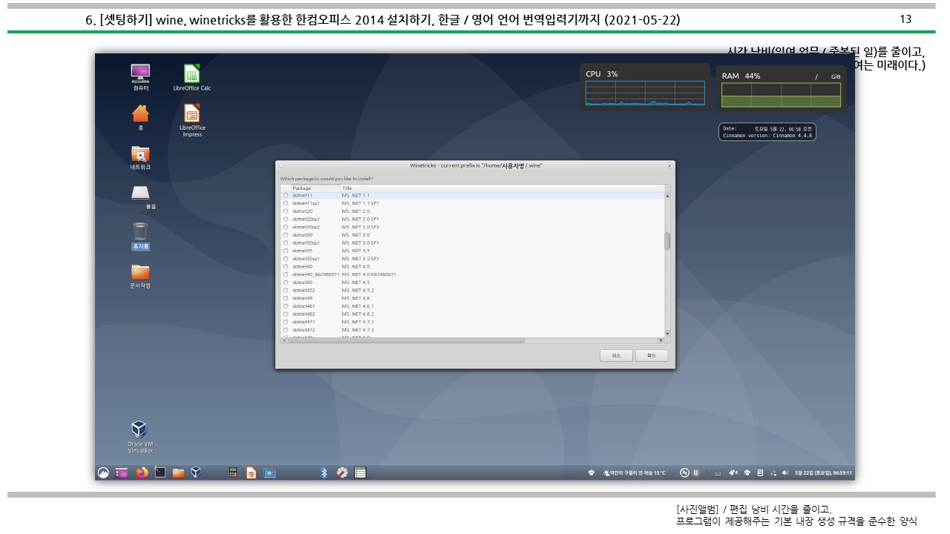This screenshot has height=534, width=950.
Task: Click the volume speaker tray icon
Action: [x=784, y=472]
